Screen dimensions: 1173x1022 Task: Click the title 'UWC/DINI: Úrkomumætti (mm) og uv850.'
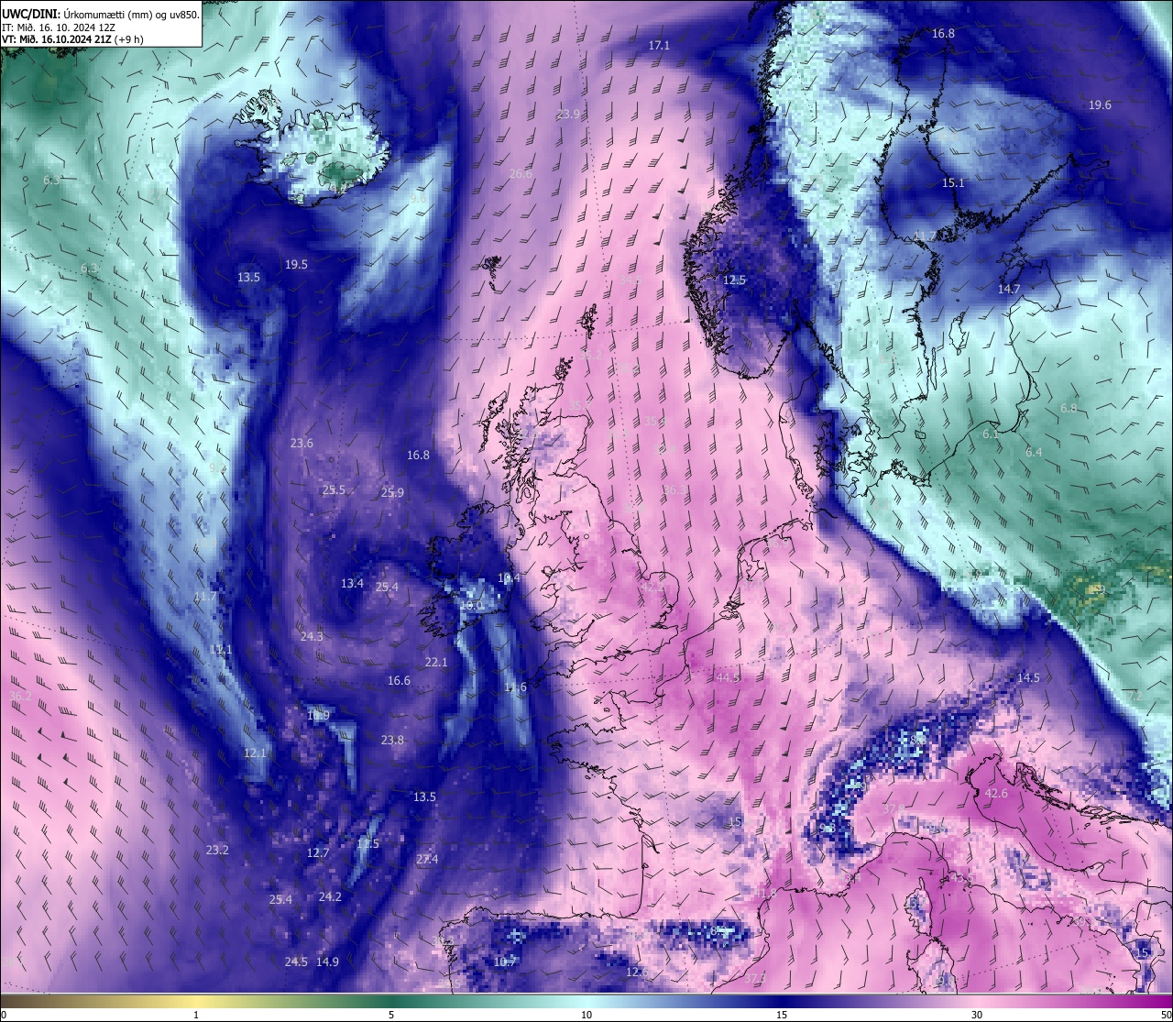(99, 15)
